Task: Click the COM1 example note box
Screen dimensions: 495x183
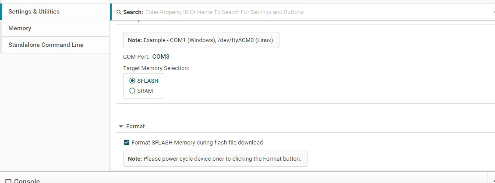Action: coord(201,40)
